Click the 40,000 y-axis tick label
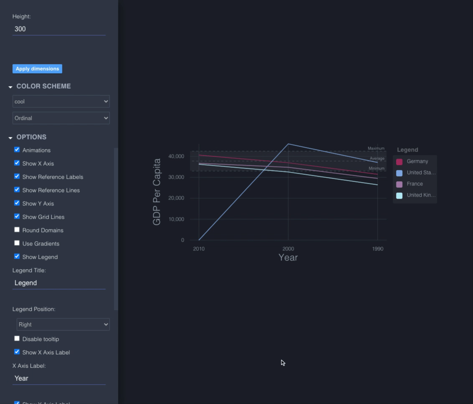 point(176,157)
